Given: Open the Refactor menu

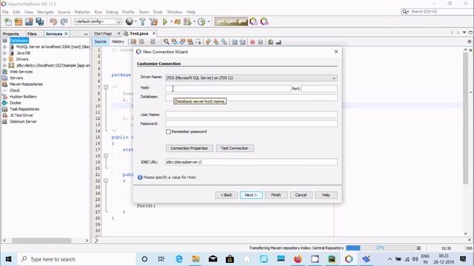Looking at the screenshot, I should tap(82, 12).
